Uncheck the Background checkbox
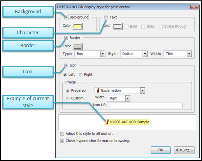Viewport: 202px width, 161px height. tap(66, 17)
